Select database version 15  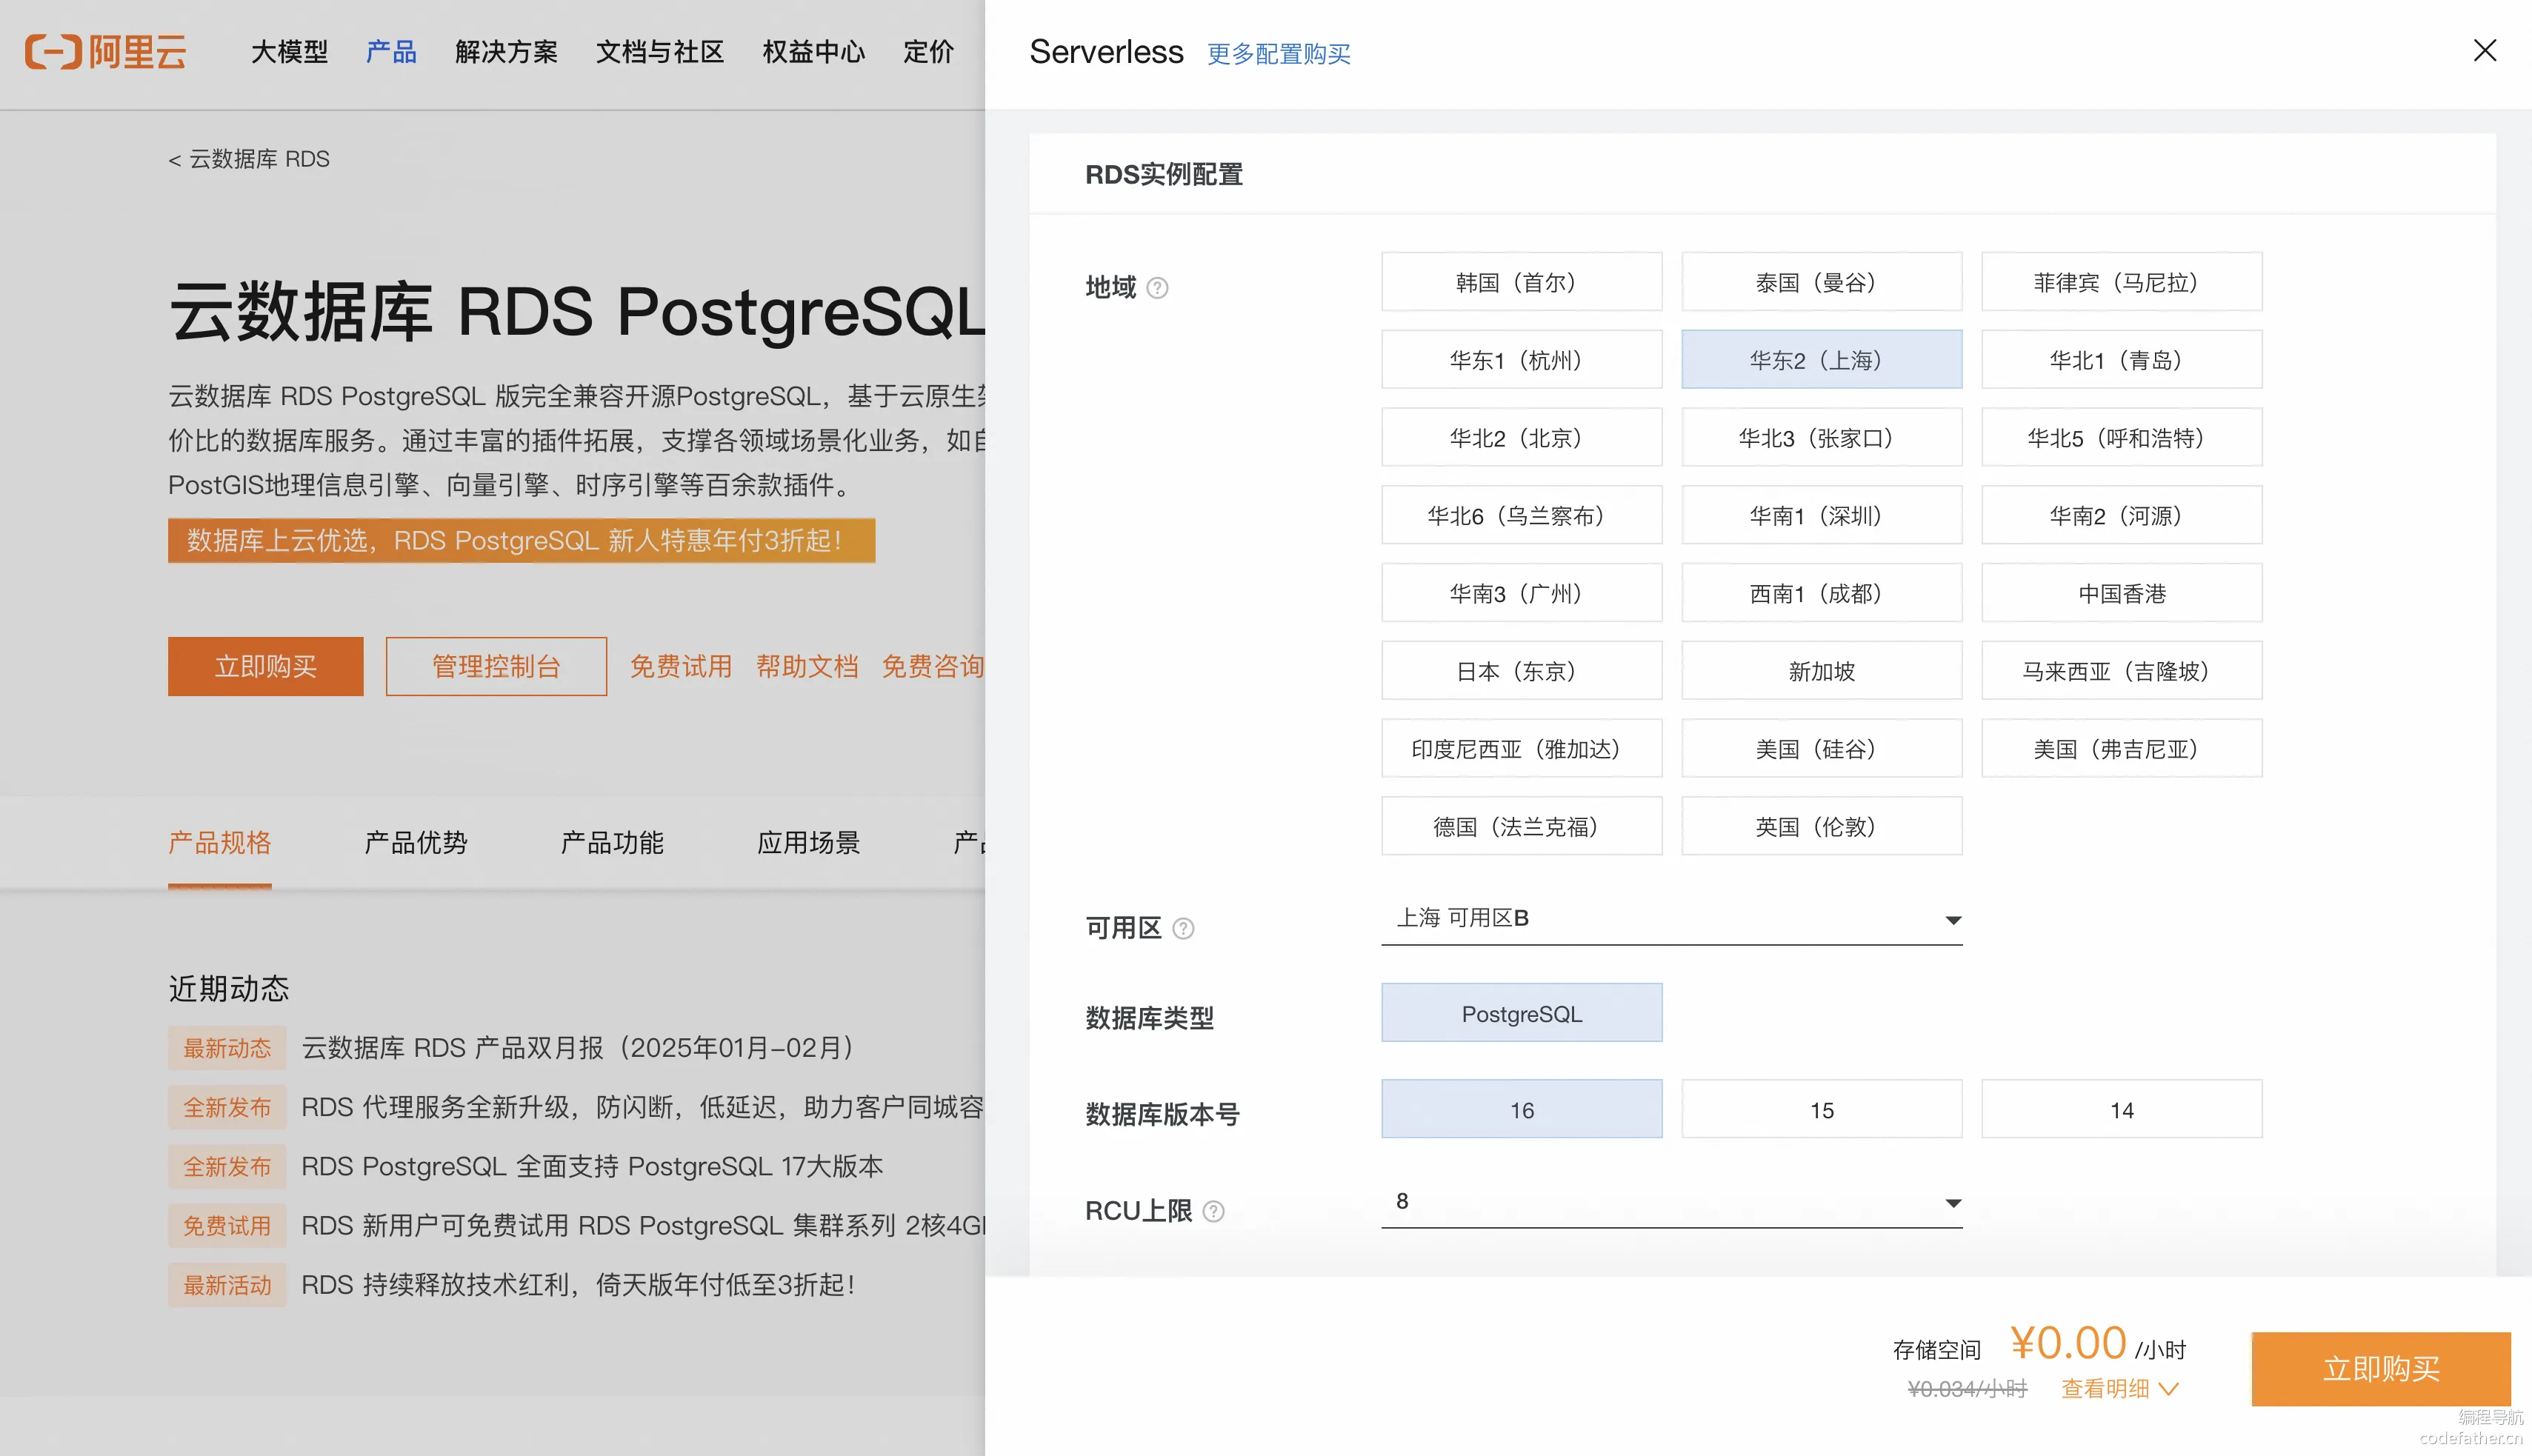pyautogui.click(x=1821, y=1110)
